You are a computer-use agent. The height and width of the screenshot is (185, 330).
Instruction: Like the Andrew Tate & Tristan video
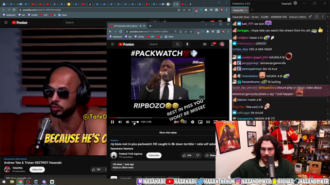[x=96, y=170]
